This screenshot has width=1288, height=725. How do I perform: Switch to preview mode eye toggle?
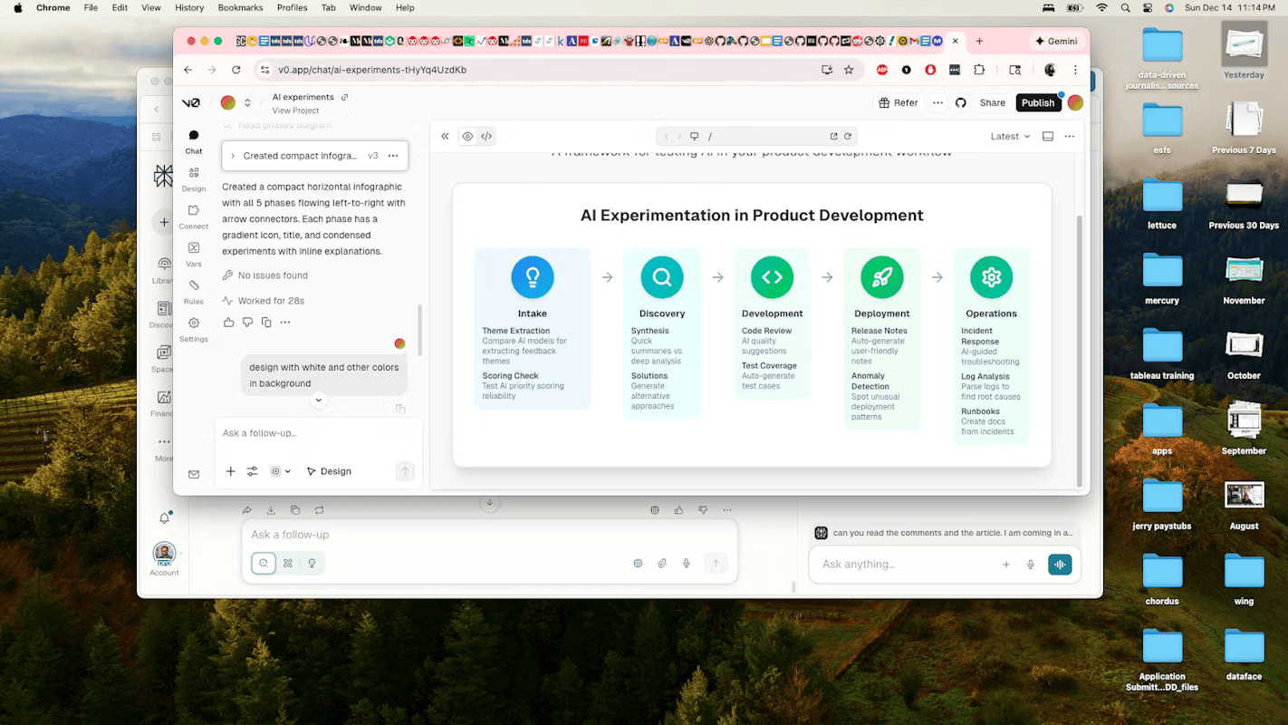(x=467, y=136)
